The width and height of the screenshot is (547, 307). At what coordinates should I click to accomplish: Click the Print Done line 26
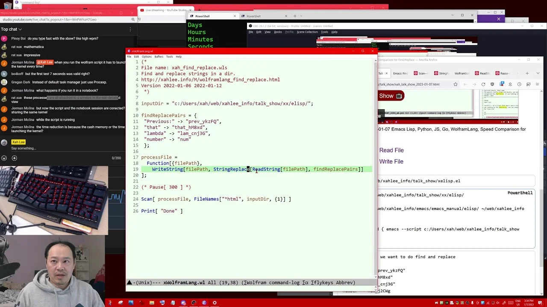(162, 211)
